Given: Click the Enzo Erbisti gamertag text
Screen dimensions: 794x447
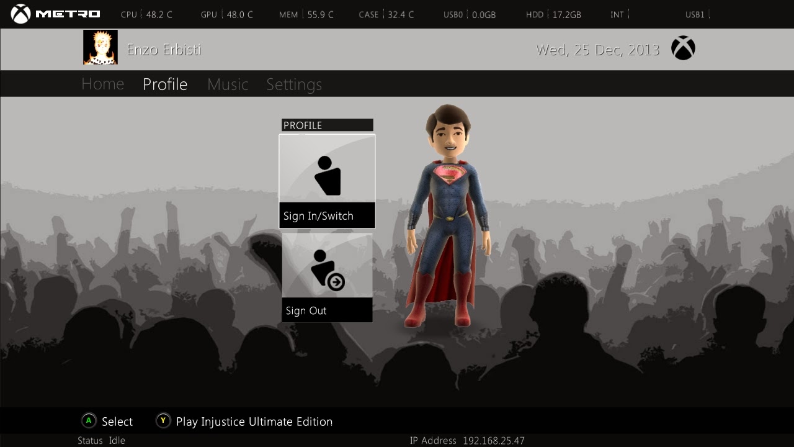Looking at the screenshot, I should 164,50.
